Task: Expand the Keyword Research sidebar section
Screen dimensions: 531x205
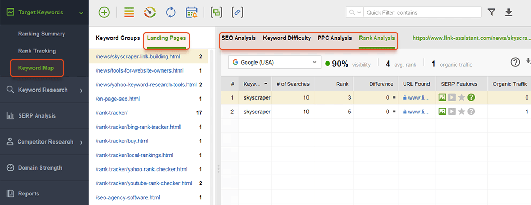Action: pyautogui.click(x=44, y=90)
